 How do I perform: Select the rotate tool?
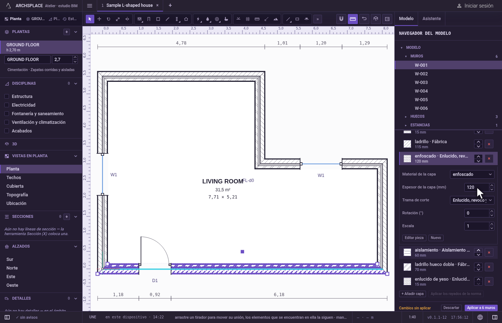(x=109, y=19)
